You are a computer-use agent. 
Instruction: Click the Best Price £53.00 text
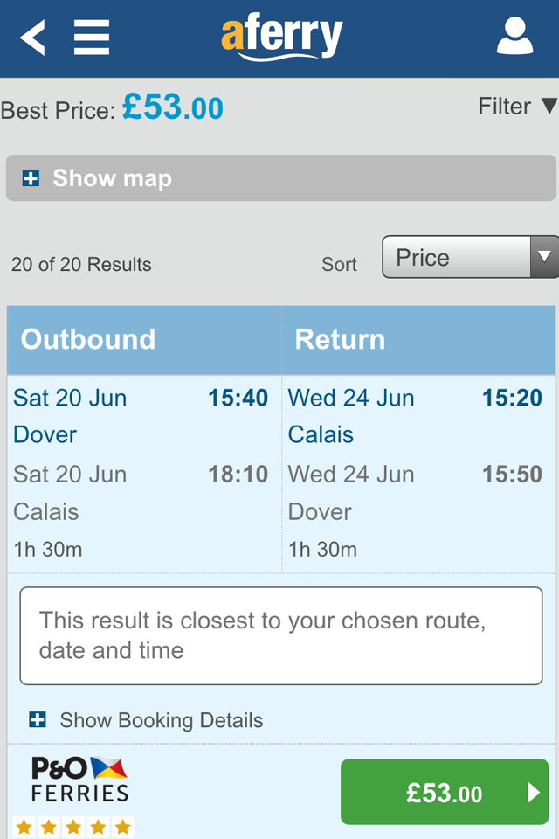coord(112,108)
